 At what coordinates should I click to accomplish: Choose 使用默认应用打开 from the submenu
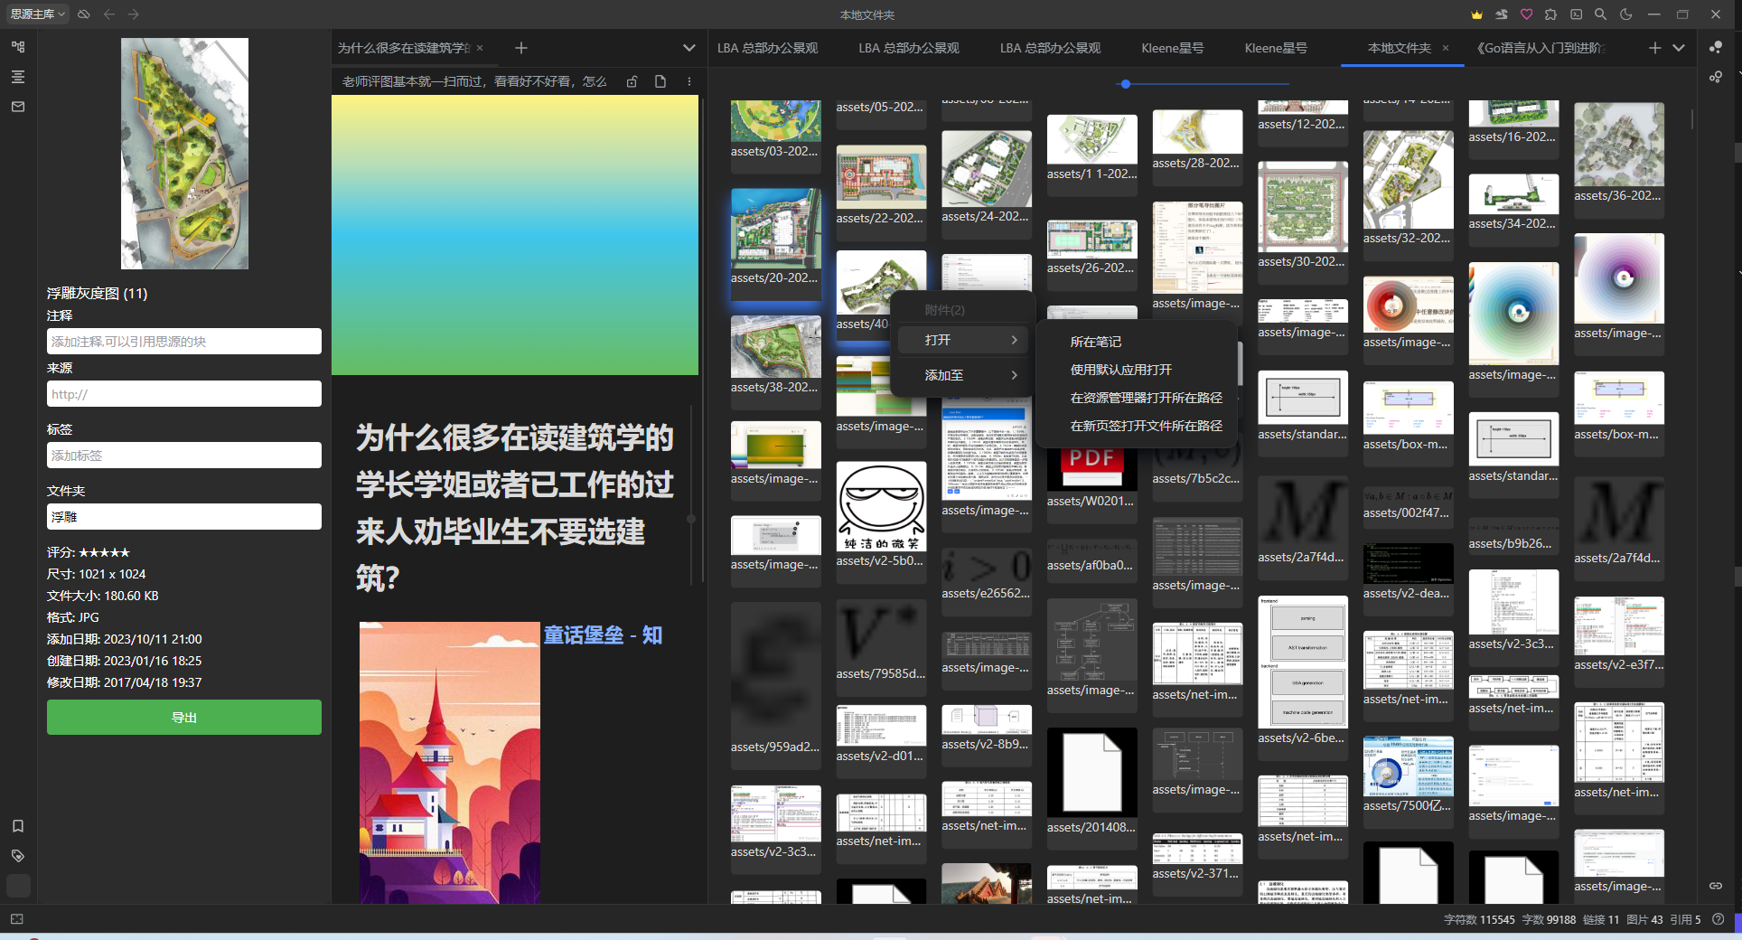tap(1120, 370)
